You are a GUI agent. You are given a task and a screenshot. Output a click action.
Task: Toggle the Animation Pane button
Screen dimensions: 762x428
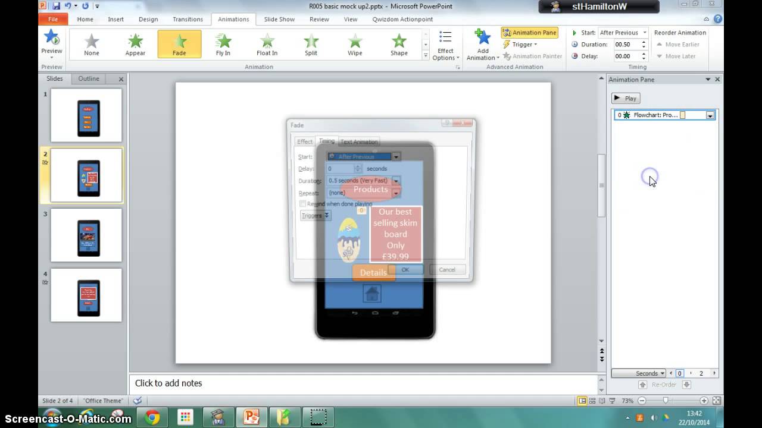pyautogui.click(x=530, y=33)
